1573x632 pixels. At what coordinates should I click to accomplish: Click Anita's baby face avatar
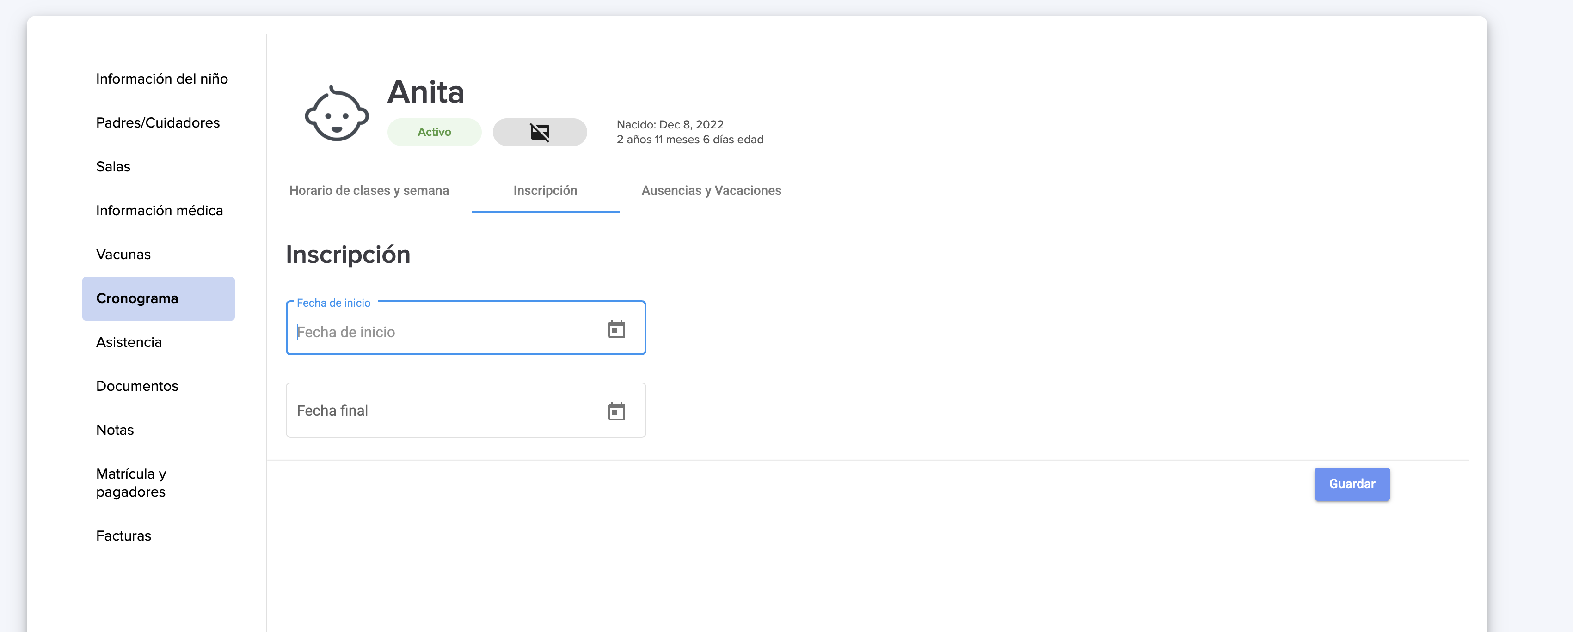(337, 114)
